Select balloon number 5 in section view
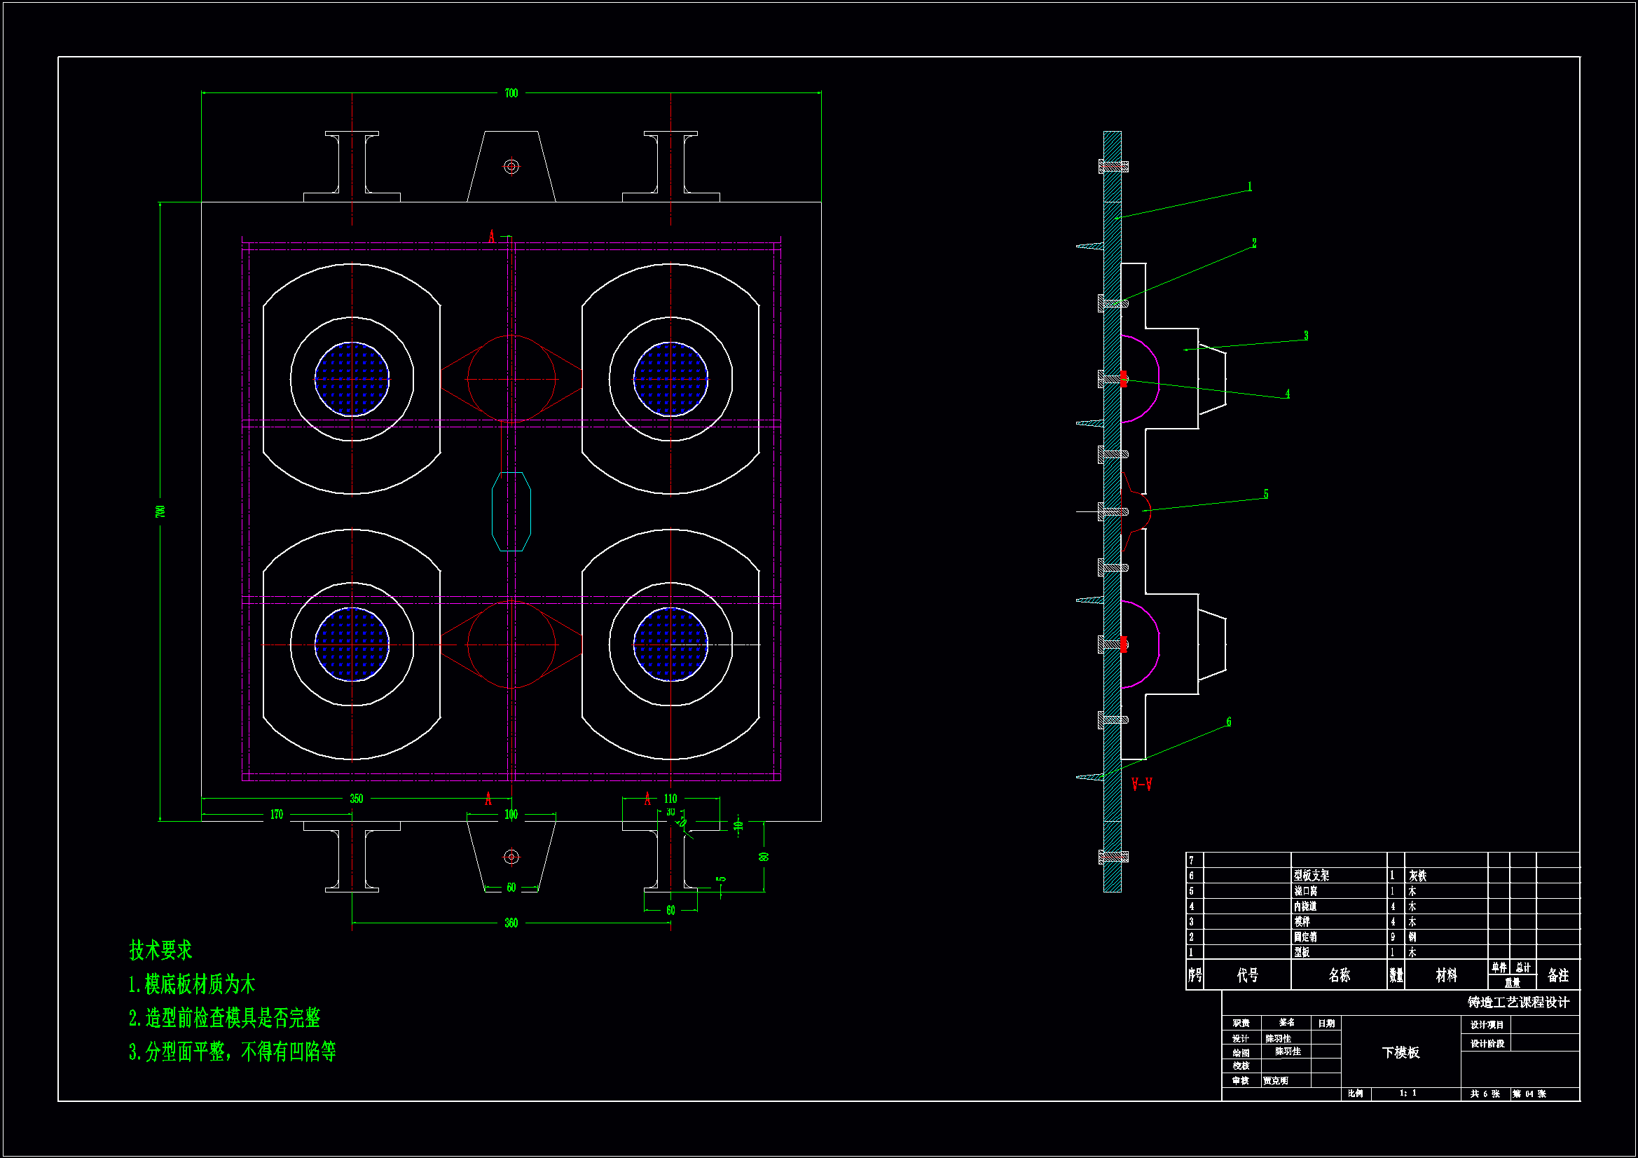This screenshot has height=1158, width=1638. pyautogui.click(x=1265, y=495)
